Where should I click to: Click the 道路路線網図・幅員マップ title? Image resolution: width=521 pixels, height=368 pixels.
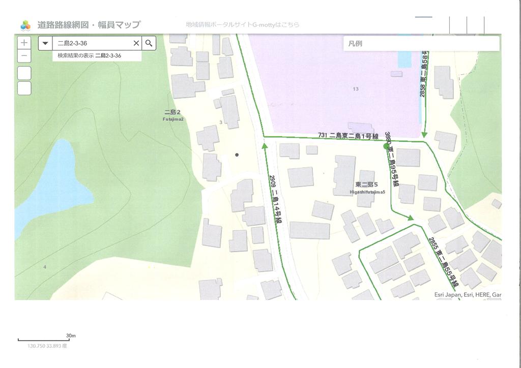[89, 25]
